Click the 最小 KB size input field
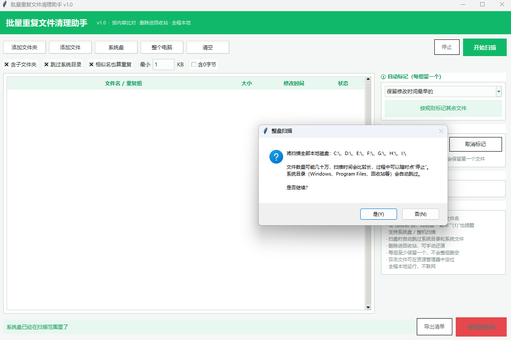The width and height of the screenshot is (511, 340). pos(164,65)
